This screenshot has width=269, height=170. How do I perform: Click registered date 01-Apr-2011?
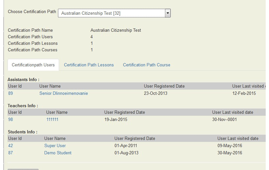[x=126, y=145]
